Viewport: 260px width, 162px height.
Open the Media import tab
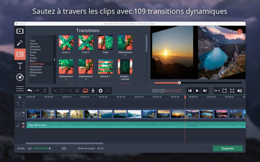coord(20,31)
